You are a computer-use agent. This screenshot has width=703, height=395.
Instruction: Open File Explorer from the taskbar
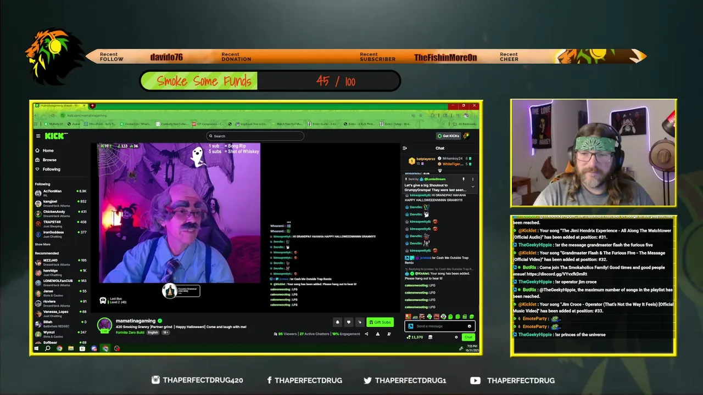(x=71, y=348)
